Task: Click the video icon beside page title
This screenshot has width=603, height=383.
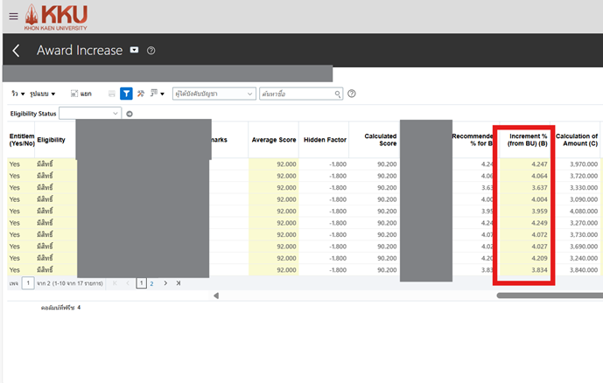Action: pos(135,51)
